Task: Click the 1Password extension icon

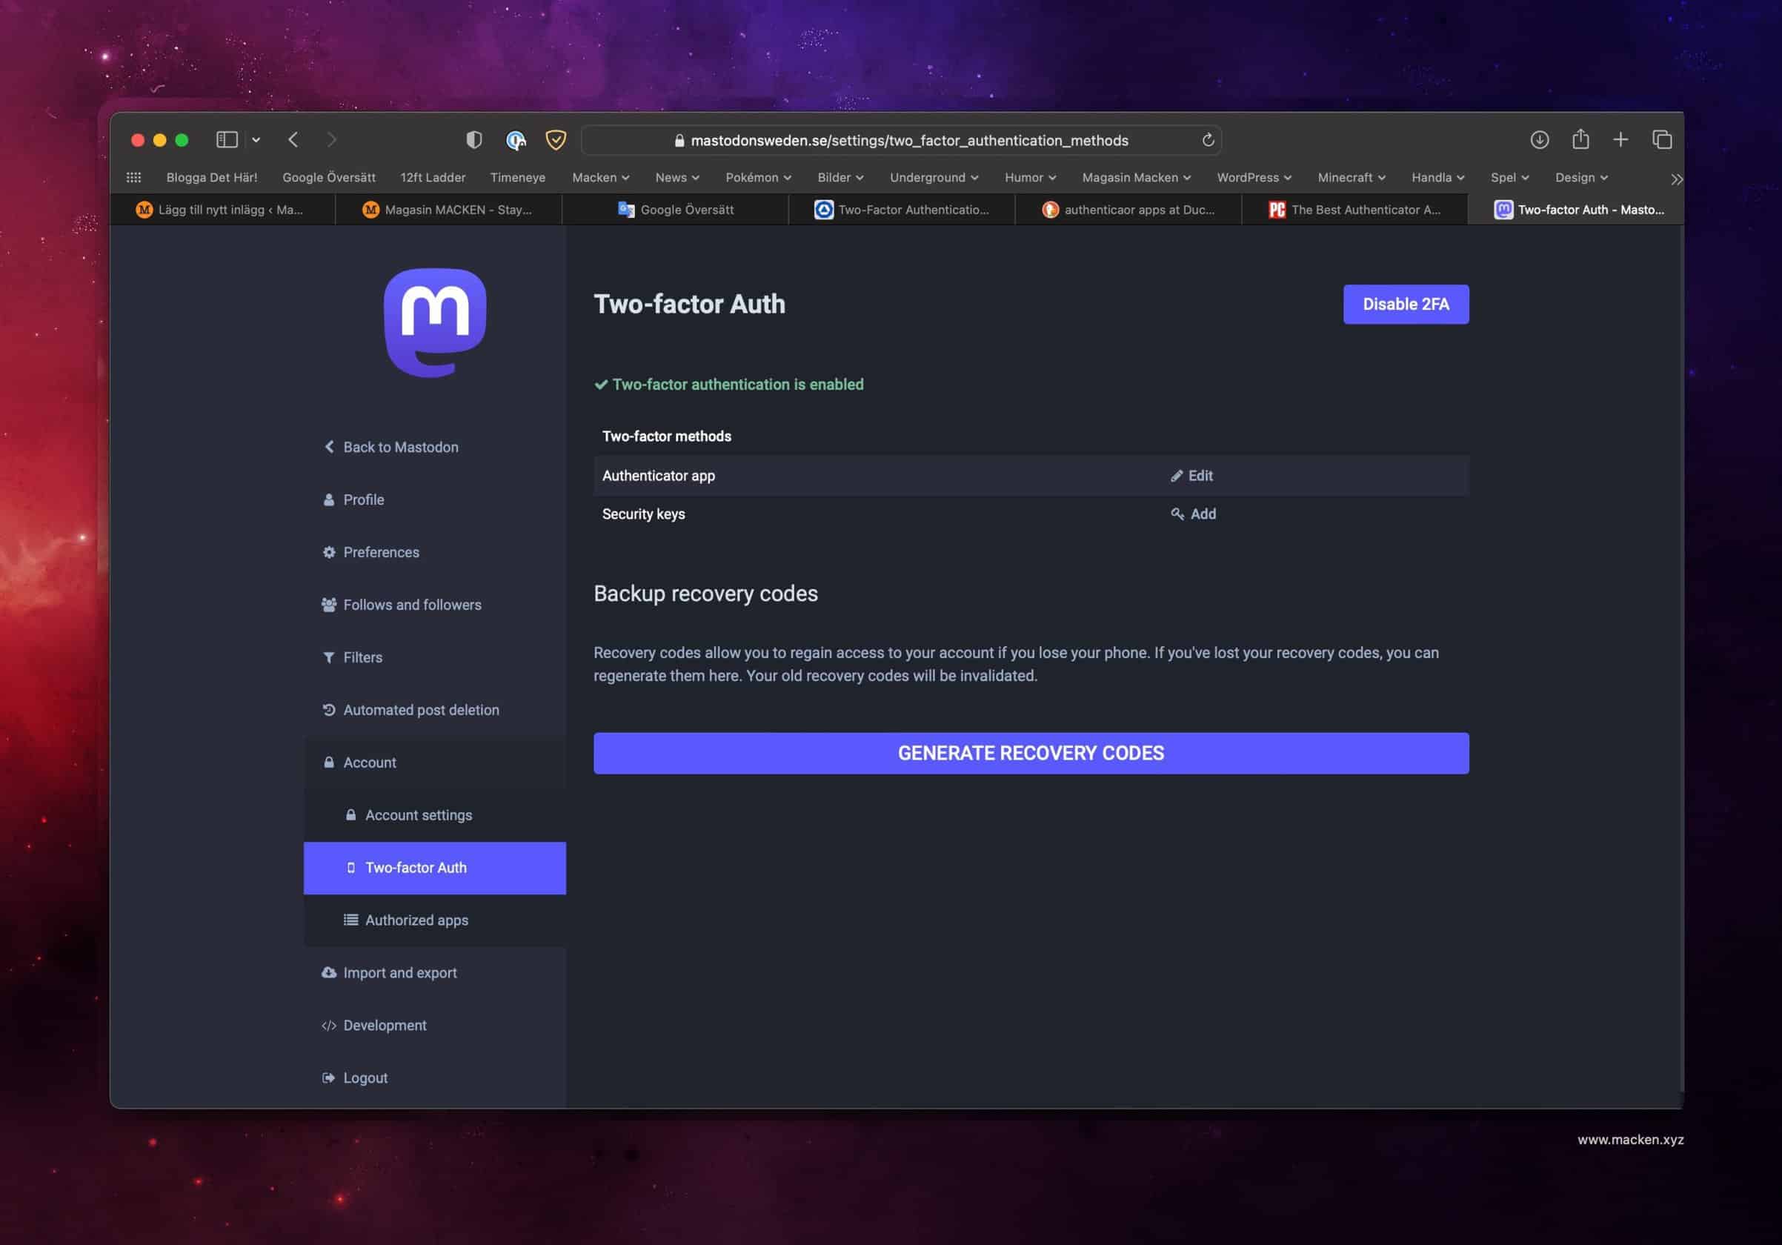Action: pyautogui.click(x=516, y=141)
